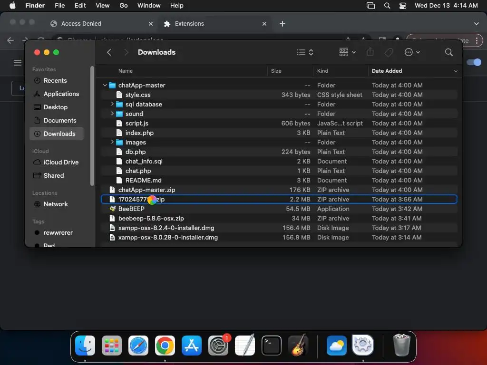The width and height of the screenshot is (487, 365).
Task: Select Shared in sidebar
Action: pos(57,176)
